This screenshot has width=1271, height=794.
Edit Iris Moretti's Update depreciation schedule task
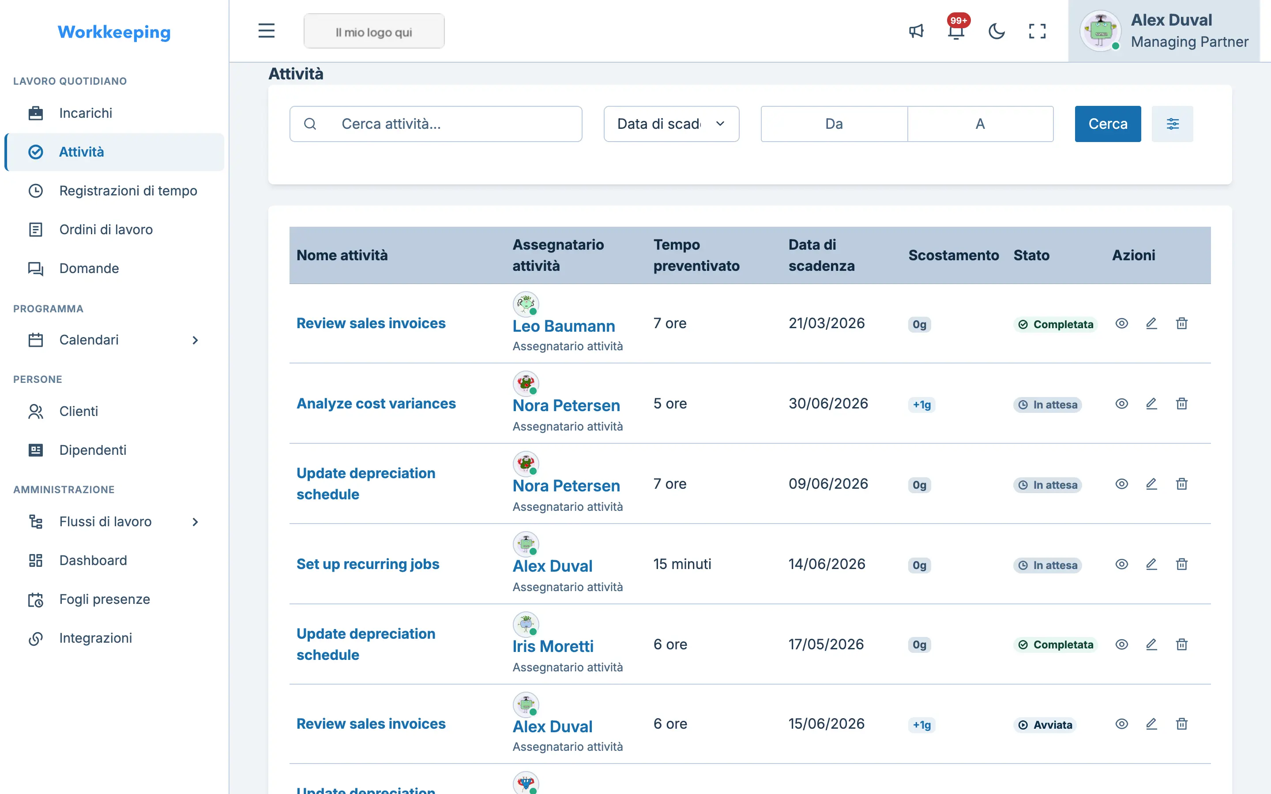(x=1151, y=645)
